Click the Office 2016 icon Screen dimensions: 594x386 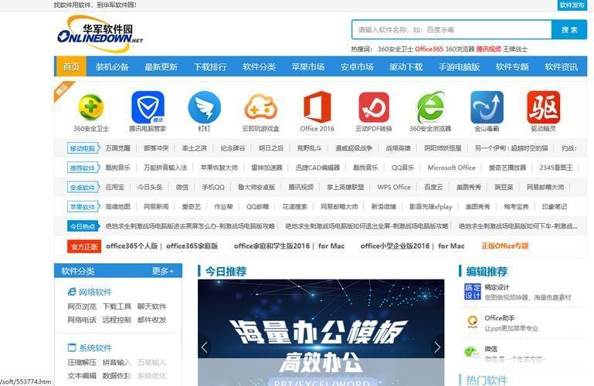(x=317, y=108)
